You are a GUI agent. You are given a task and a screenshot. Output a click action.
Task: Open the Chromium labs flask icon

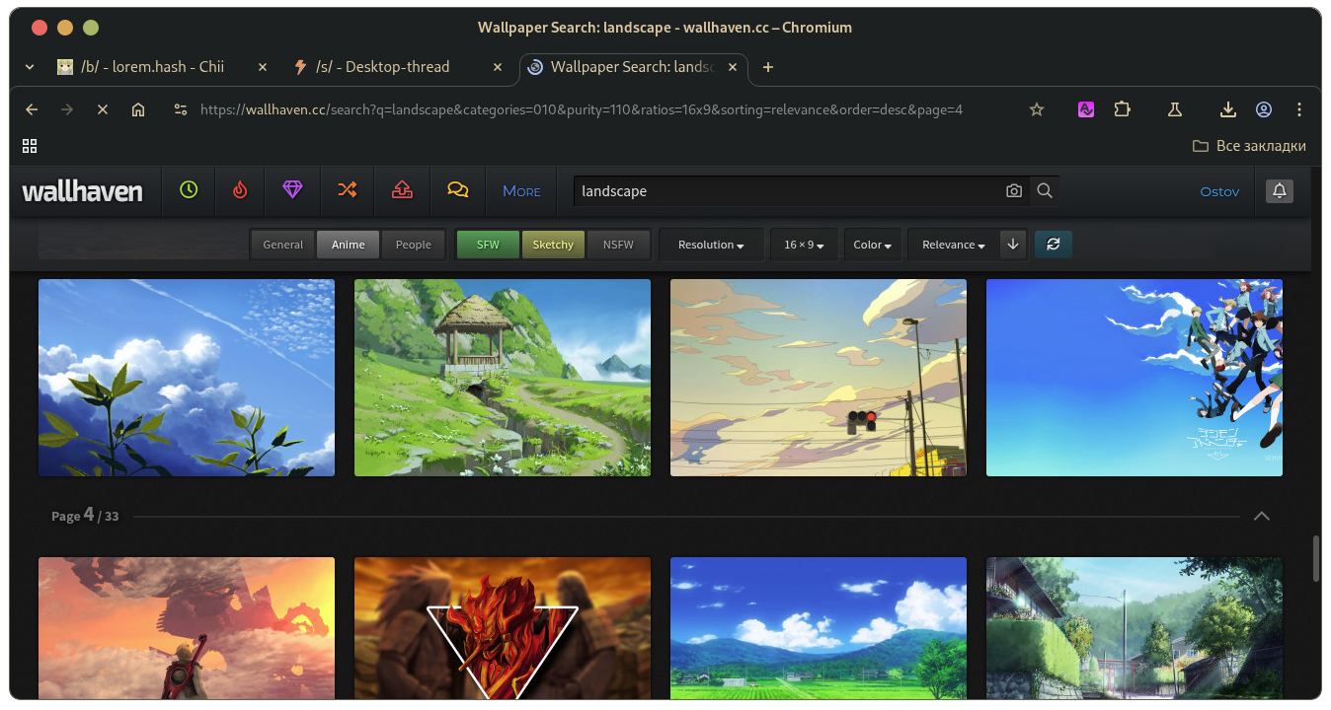click(x=1175, y=109)
